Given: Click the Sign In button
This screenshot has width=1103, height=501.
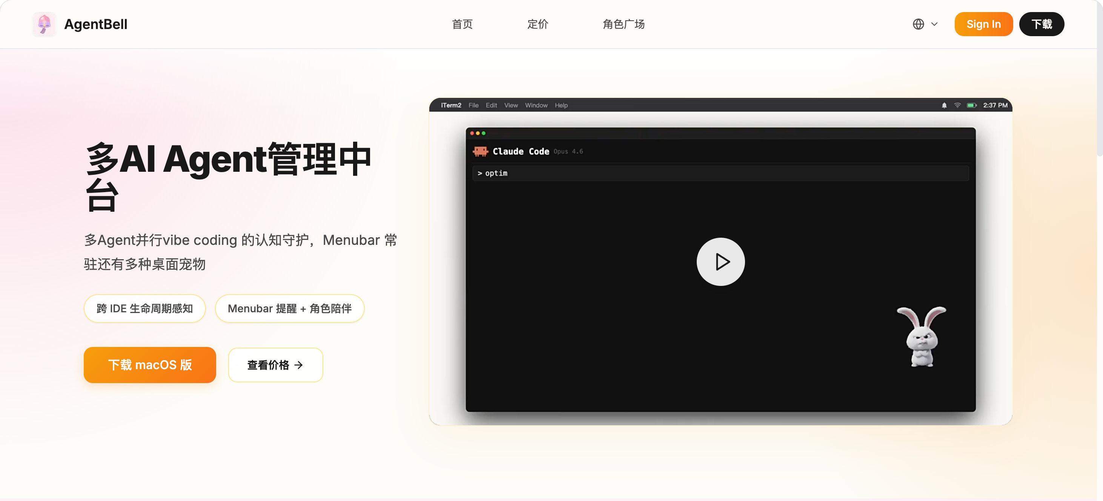Looking at the screenshot, I should 983,24.
